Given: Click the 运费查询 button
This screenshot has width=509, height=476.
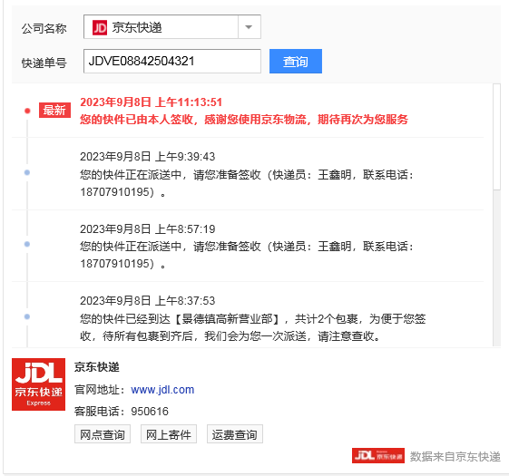Looking at the screenshot, I should (235, 434).
